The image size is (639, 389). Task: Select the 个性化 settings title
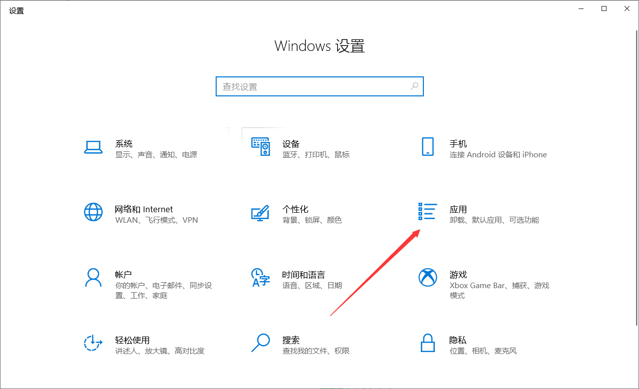pyautogui.click(x=296, y=209)
